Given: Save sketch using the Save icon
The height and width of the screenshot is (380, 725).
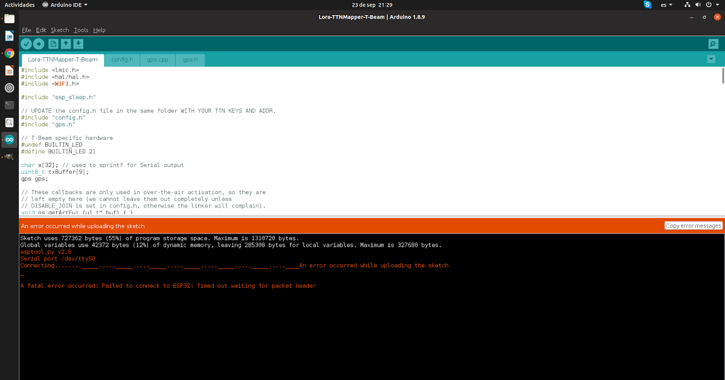Looking at the screenshot, I should (x=78, y=43).
